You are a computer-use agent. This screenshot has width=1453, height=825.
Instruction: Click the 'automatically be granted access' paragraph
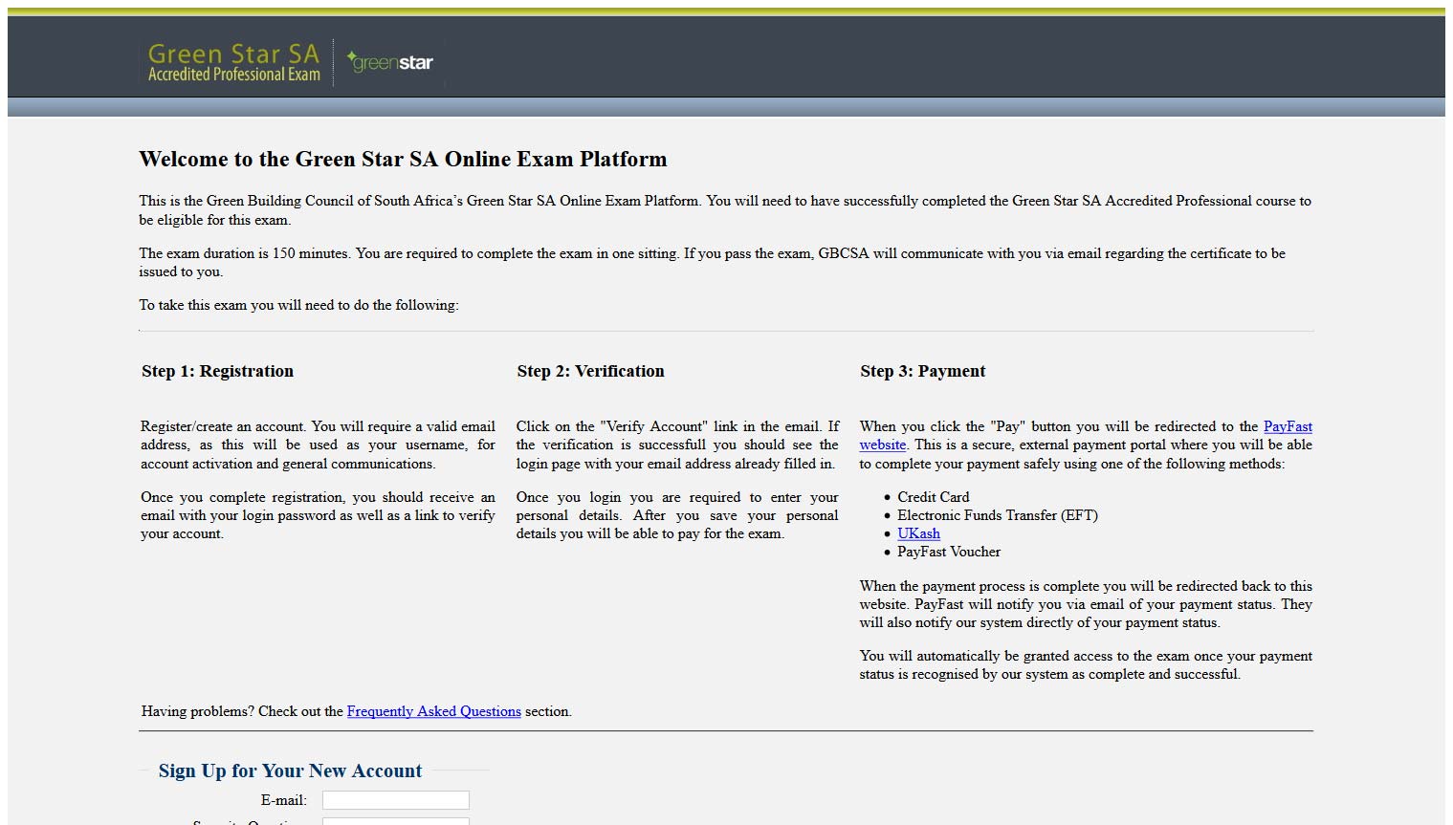pyautogui.click(x=1086, y=664)
